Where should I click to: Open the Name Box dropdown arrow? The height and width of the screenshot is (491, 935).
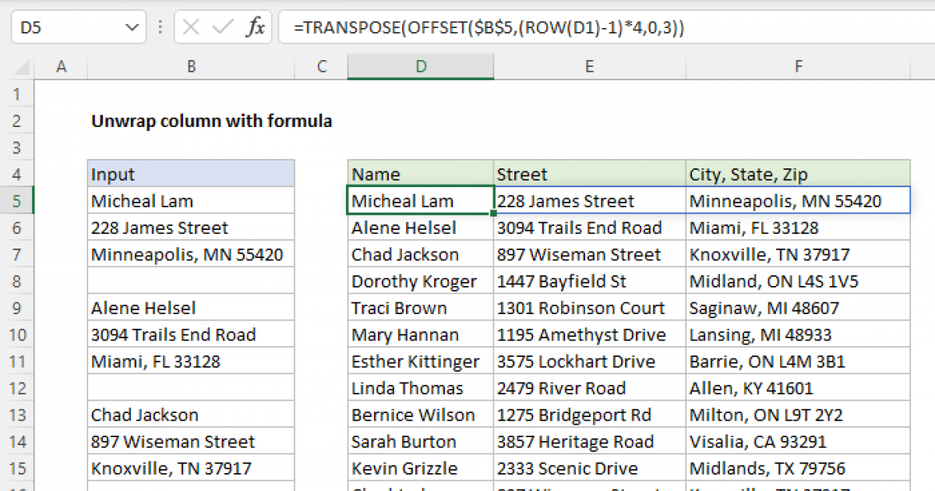click(x=132, y=26)
